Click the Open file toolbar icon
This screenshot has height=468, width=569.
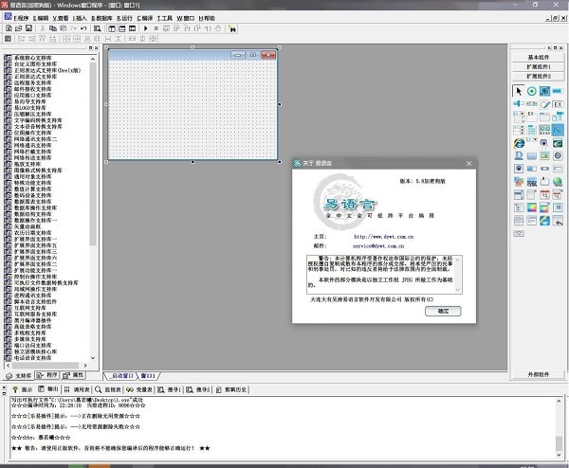point(17,29)
